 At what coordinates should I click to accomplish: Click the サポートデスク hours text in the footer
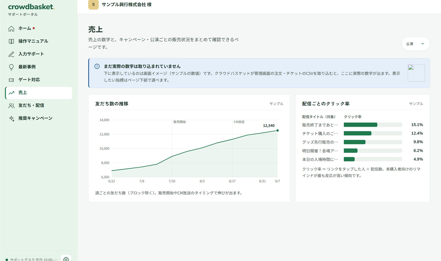coord(34,259)
